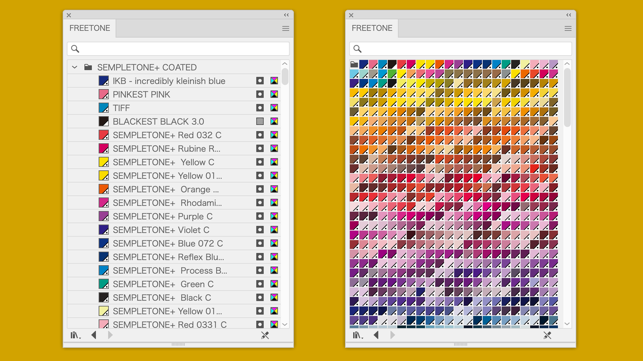643x361 pixels.
Task: Click the search field in right panel
Action: (x=460, y=49)
